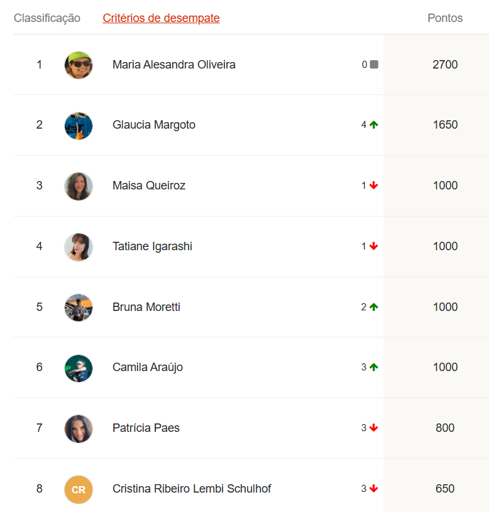Select the Classificação column header

47,18
